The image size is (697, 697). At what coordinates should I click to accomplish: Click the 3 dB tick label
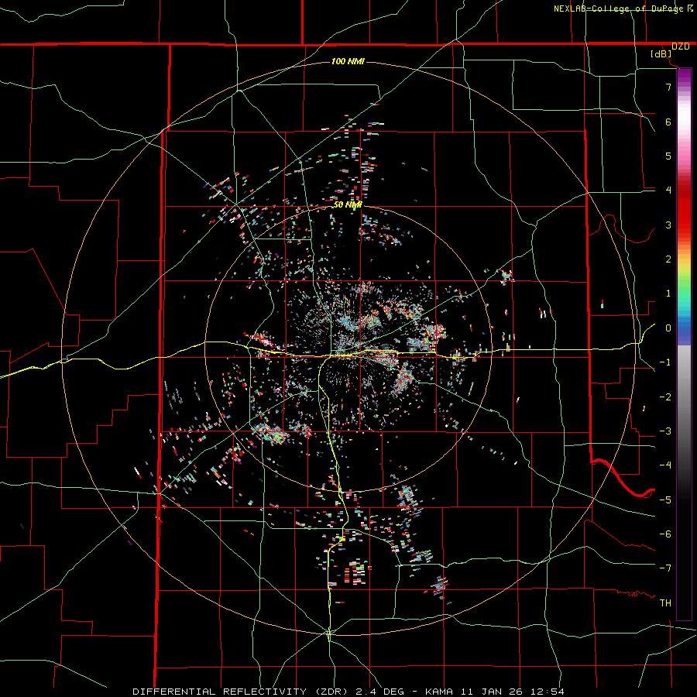point(668,225)
